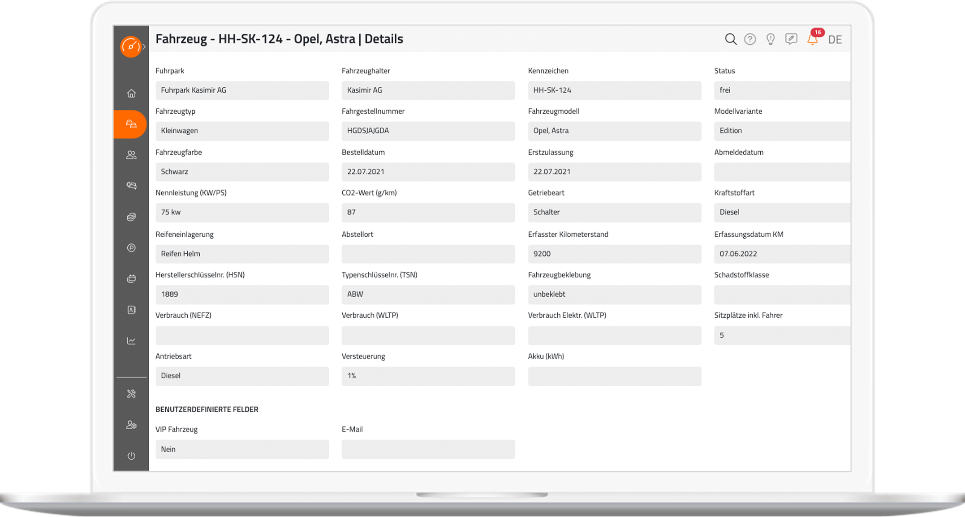Open the feedback message editor icon
Viewport: 965px width, 517px height.
click(x=791, y=39)
